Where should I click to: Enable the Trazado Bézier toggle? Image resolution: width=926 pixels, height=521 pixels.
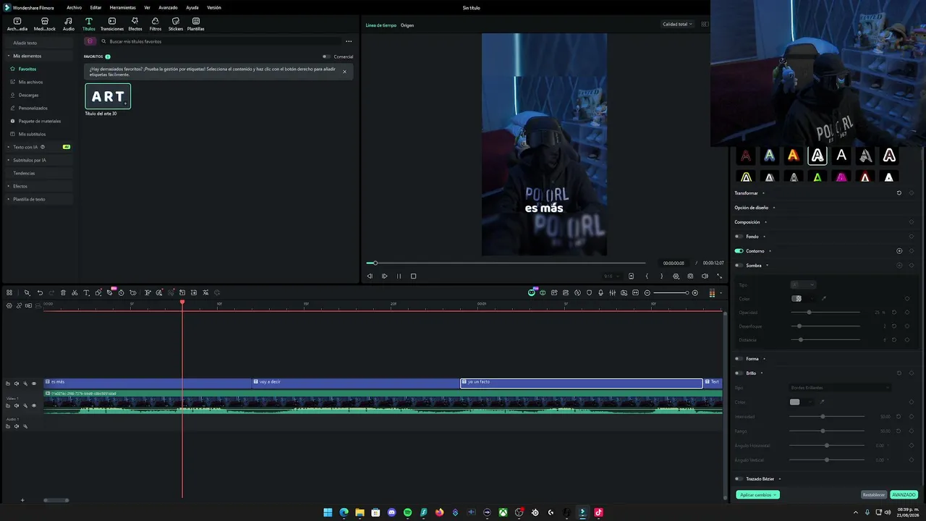(739, 479)
